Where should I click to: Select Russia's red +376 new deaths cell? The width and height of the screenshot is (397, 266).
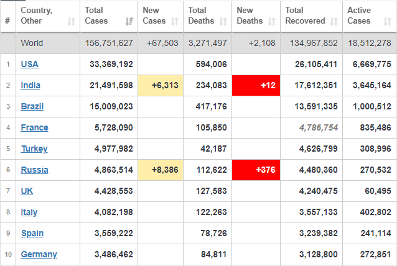click(256, 170)
